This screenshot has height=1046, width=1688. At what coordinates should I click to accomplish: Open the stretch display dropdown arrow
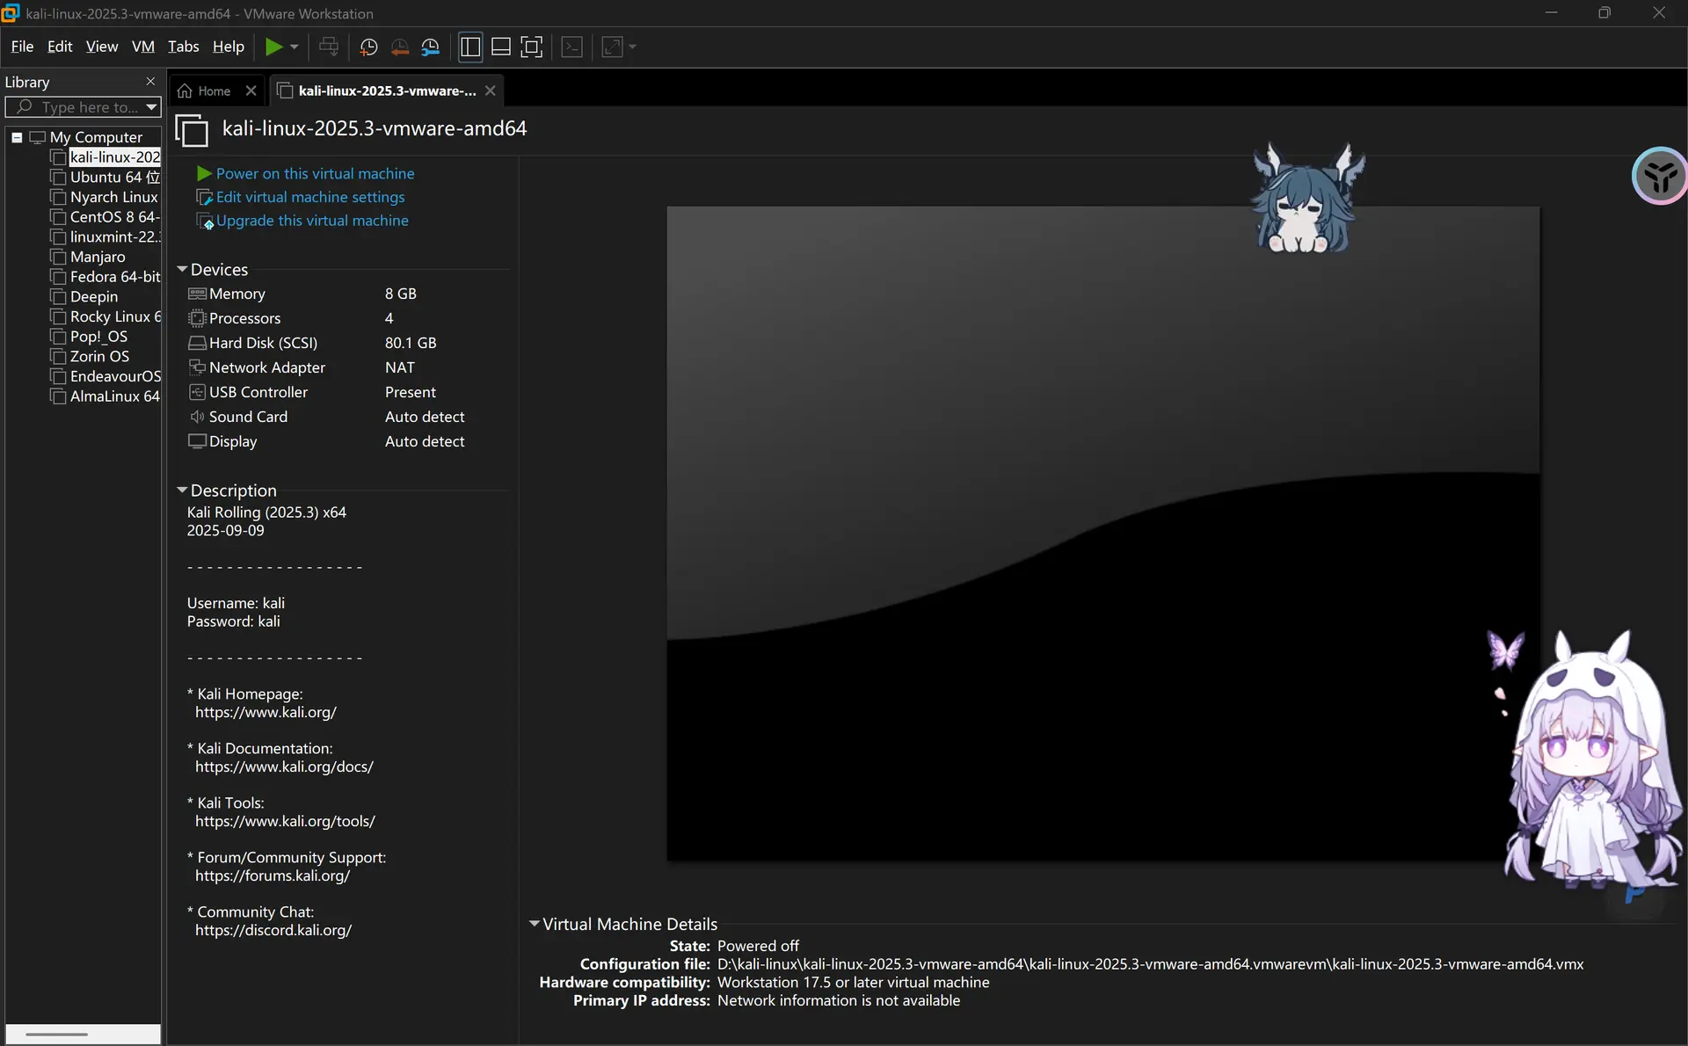(x=633, y=47)
